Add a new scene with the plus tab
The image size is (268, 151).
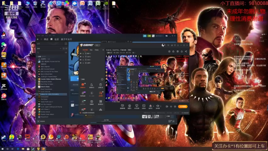pyautogui.click(x=103, y=50)
